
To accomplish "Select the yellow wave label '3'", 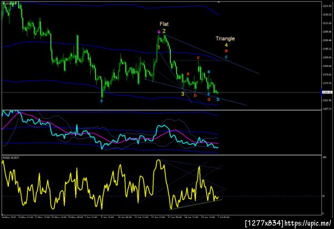I will tap(183, 94).
